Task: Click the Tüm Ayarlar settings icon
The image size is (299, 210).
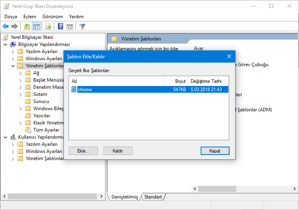Action: [28, 130]
